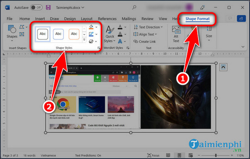
Task: Apply the orange outline Abc shape style
Action: point(74,34)
